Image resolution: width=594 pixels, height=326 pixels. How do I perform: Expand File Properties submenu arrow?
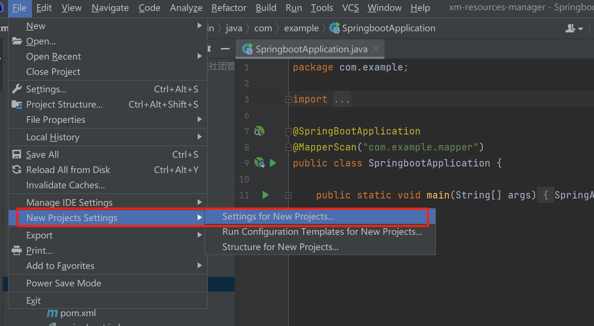199,120
